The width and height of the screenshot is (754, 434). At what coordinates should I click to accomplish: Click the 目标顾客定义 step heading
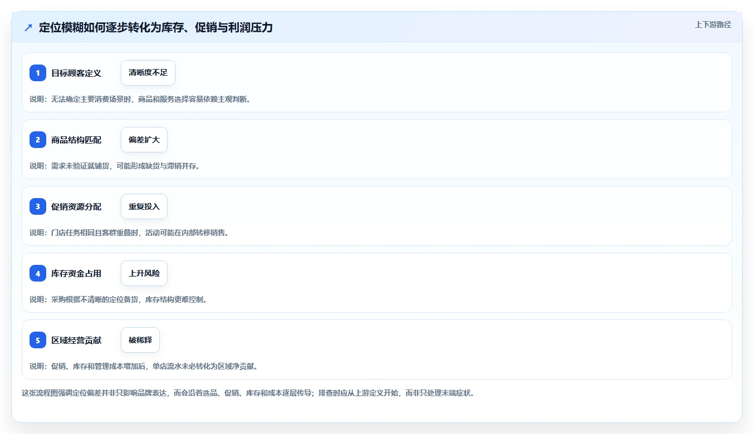pos(76,73)
